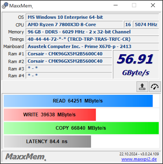
Task: Click the Memory label
Action: tap(16, 32)
